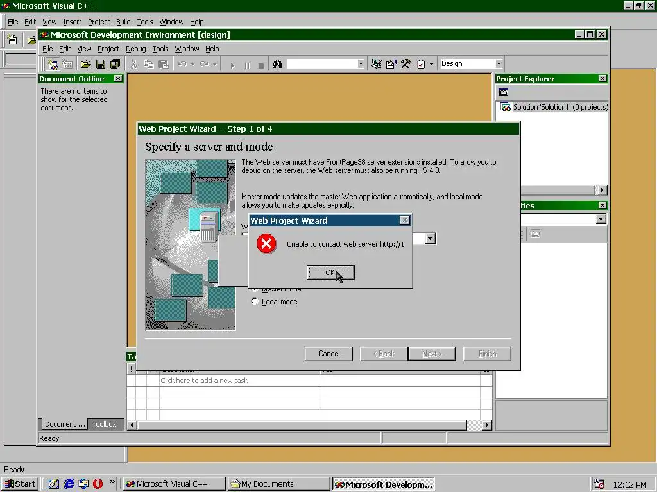This screenshot has width=657, height=492.
Task: Open the Properties Window toolbar icon
Action: coord(391,64)
